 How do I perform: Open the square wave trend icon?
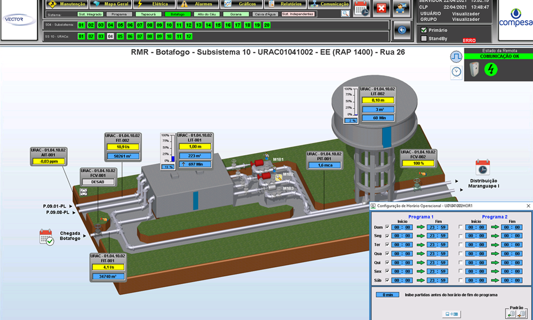[x=456, y=56]
